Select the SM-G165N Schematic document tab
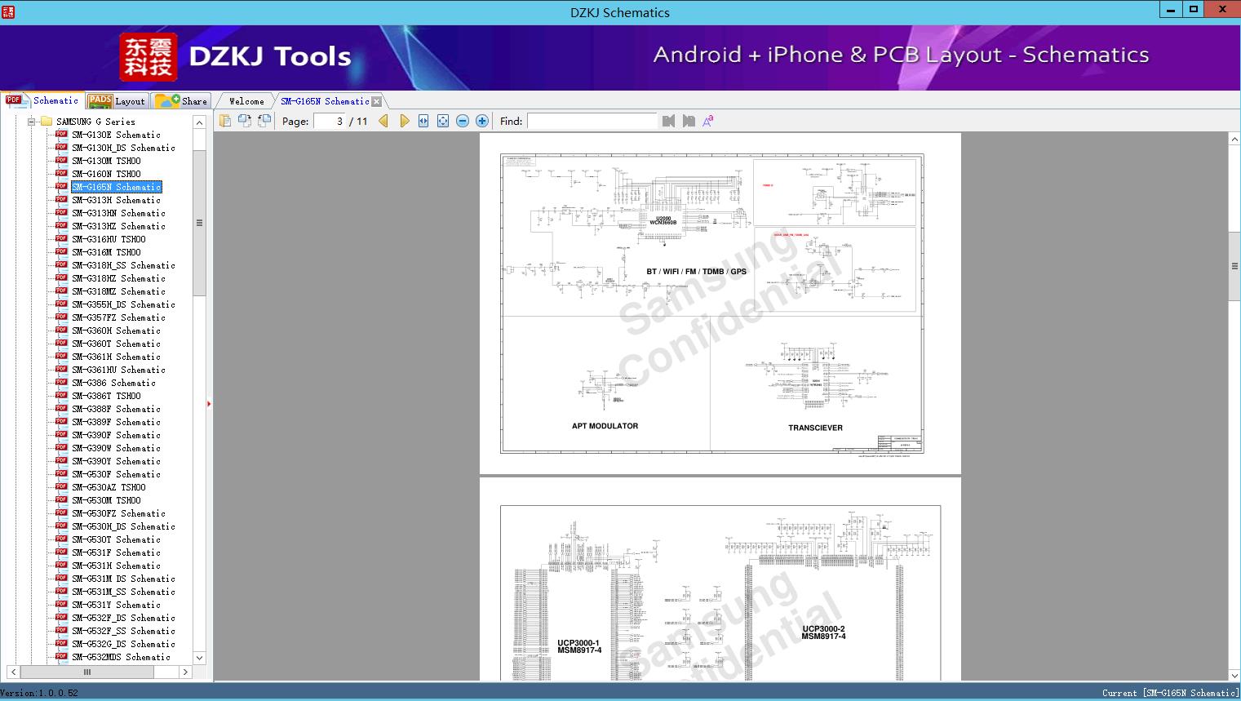The height and width of the screenshot is (701, 1241). [325, 101]
